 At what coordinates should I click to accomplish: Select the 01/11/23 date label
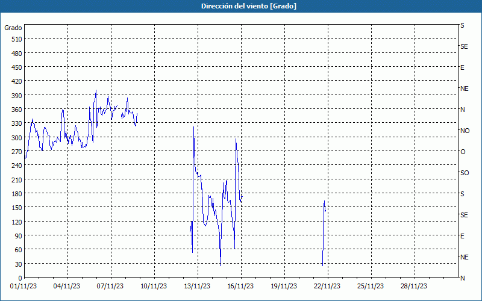(x=23, y=287)
